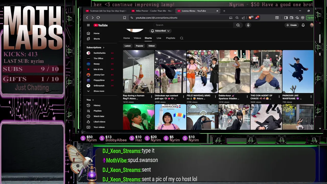Viewport: 327px width, 184px height.
Task: Open options menu for 'Unbroken eye contact pull-ups' short
Action: [183, 97]
